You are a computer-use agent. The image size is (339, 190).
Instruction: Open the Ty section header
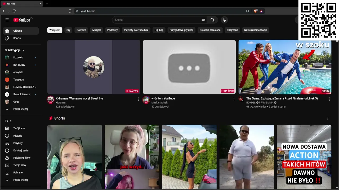point(8,121)
